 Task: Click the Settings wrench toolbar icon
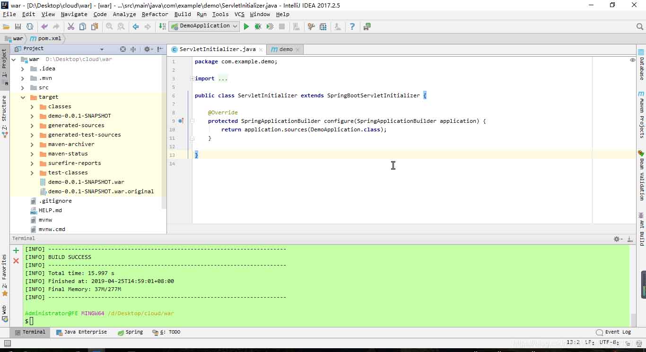pos(311,27)
